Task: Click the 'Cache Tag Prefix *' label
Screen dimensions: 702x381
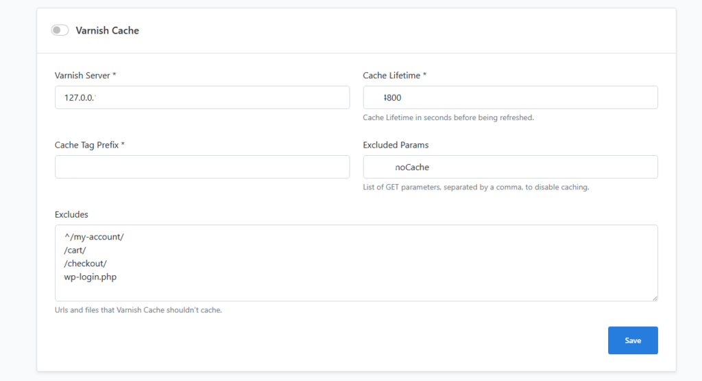Action: point(90,145)
